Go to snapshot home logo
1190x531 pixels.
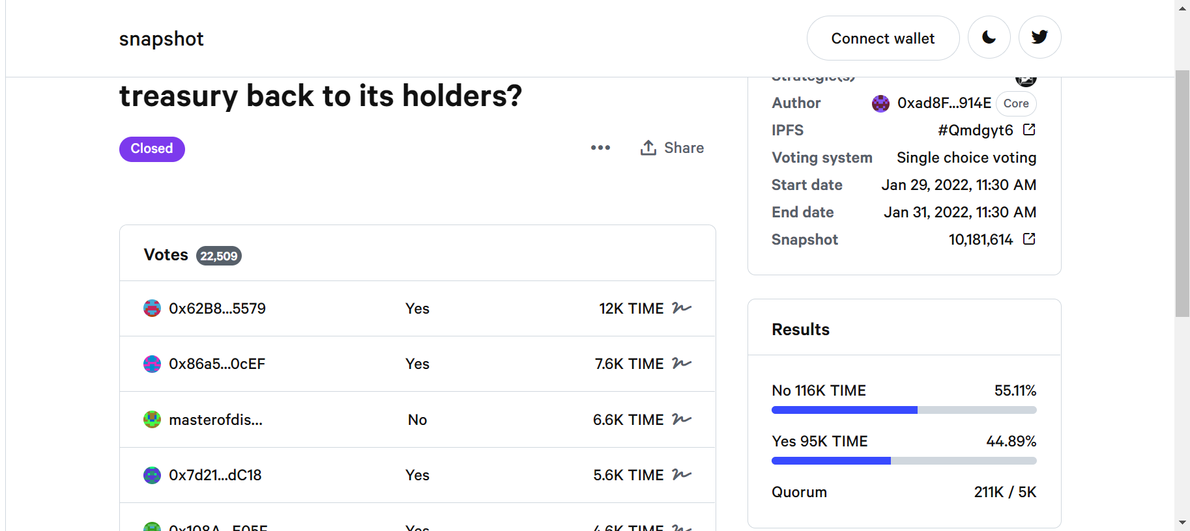point(161,39)
